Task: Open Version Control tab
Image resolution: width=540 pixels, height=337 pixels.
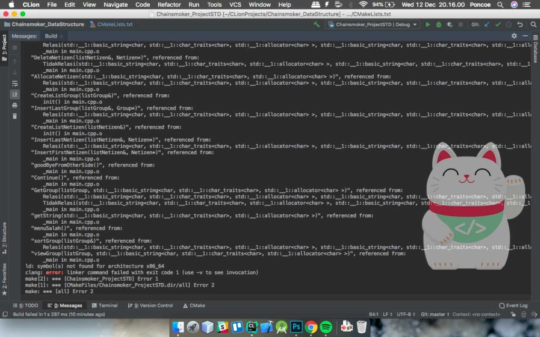Action: 150,305
